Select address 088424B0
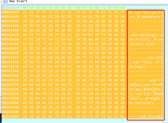 click(10, 30)
